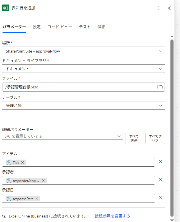Viewport: 180px width, 222px height.
Task: Click the connection link icon near Excel Online
Action: 4,216
